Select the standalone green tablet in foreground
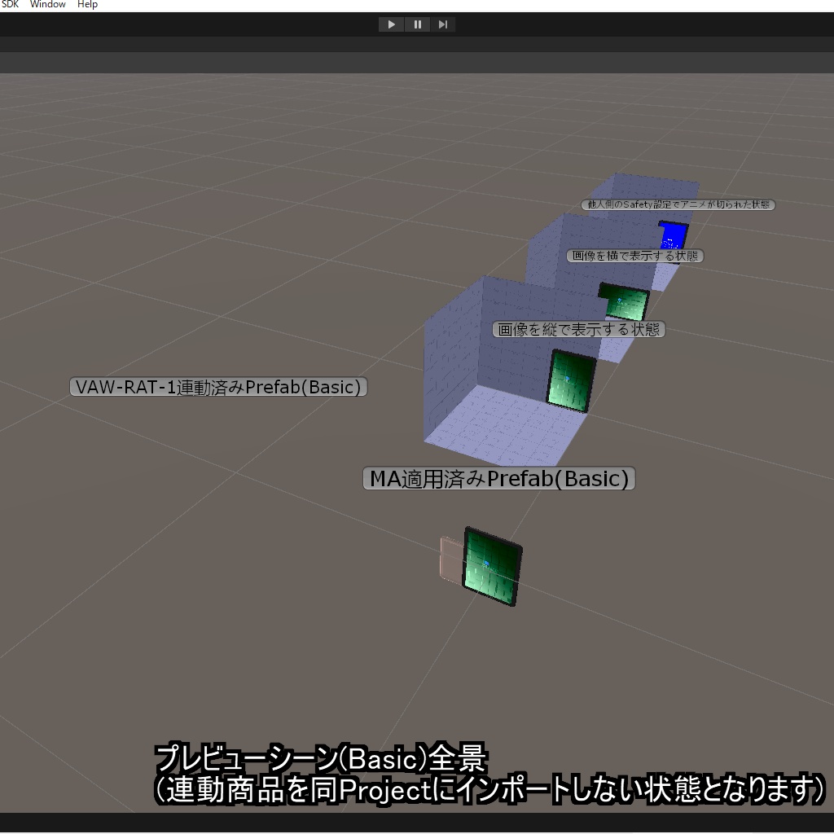This screenshot has height=834, width=834. tap(492, 567)
